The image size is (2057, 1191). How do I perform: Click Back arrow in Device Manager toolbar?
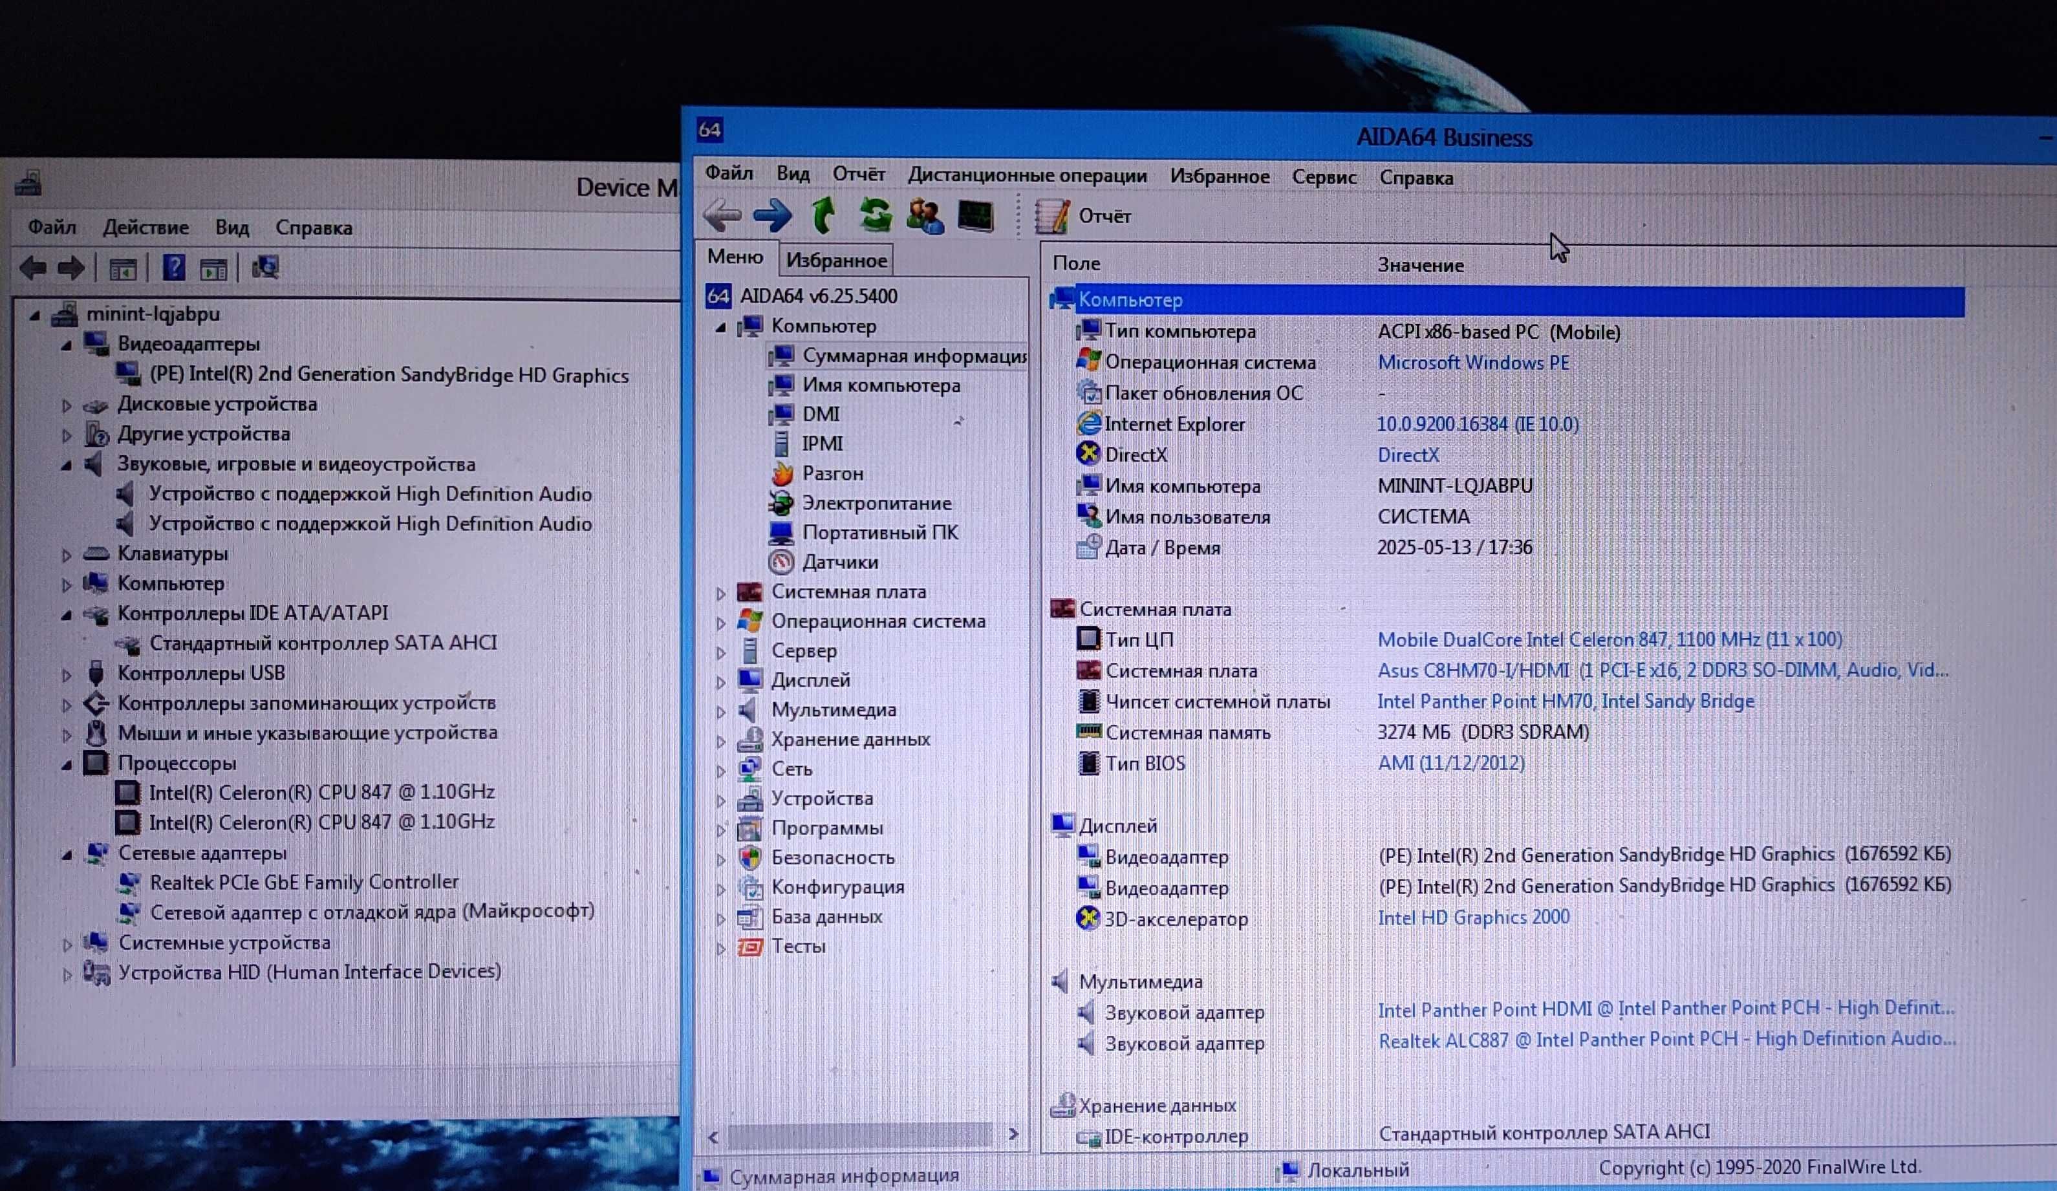point(34,268)
